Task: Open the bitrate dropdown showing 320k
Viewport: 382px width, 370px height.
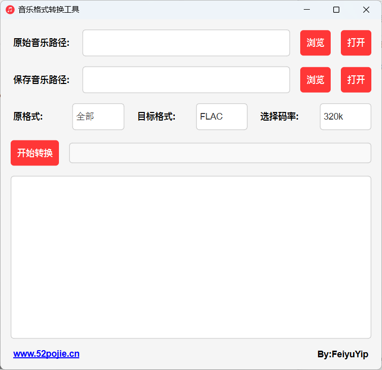Action: (x=345, y=117)
